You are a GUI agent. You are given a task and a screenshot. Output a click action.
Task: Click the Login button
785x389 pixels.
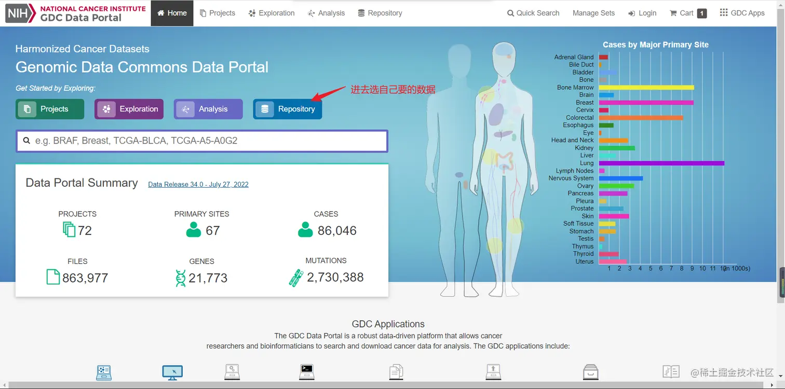tap(642, 13)
